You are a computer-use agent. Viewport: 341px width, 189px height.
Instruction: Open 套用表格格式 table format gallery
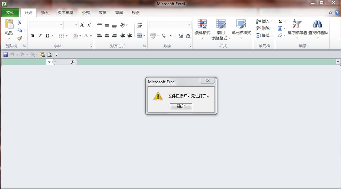(x=221, y=30)
